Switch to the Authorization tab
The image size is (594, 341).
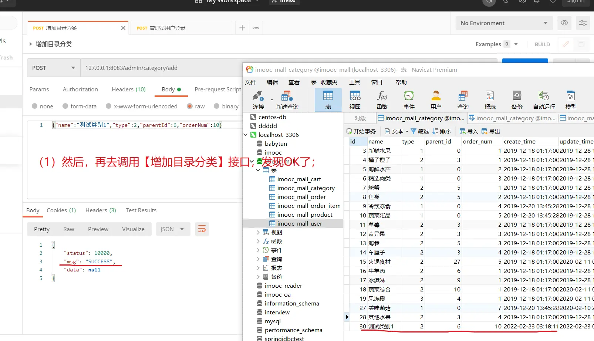[80, 90]
